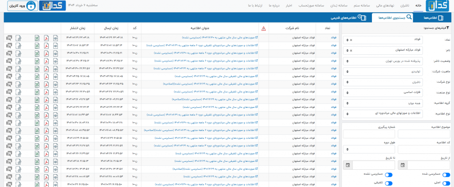Open the ماهیت شرکت dropdown
The image size is (454, 187).
coord(383,72)
